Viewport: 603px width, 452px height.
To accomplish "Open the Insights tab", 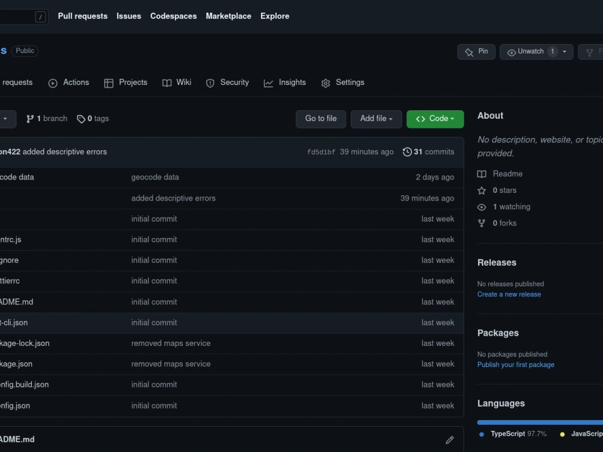I will tap(285, 83).
